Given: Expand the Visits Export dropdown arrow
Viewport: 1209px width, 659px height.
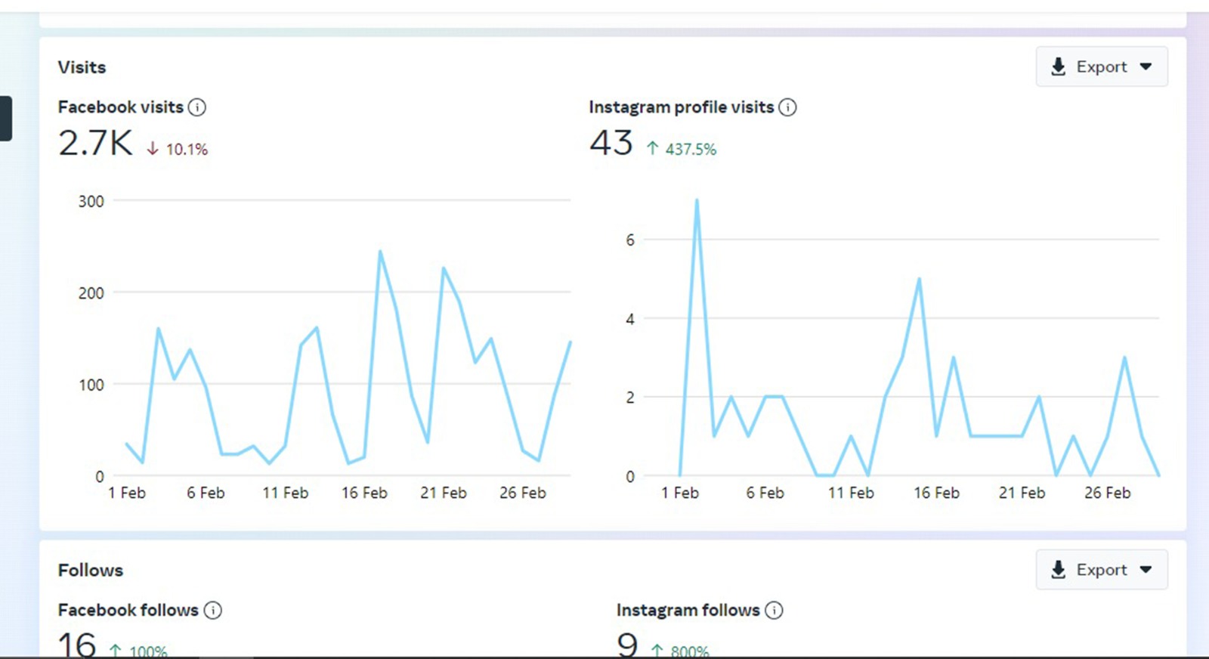Looking at the screenshot, I should 1146,67.
